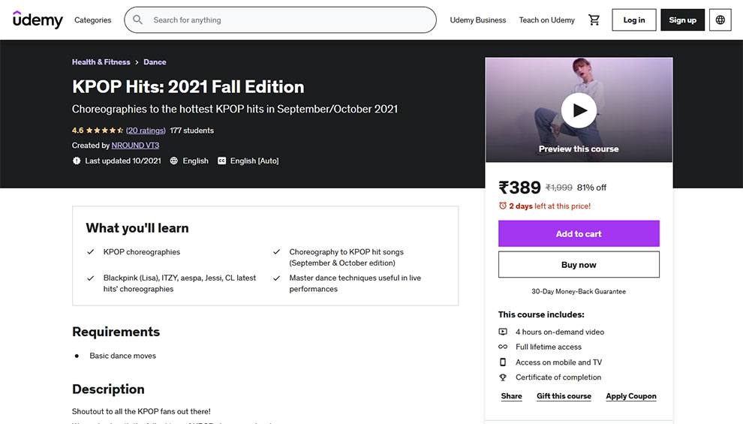Open instructor NROUND VT3 link
This screenshot has height=424, width=743.
pyautogui.click(x=136, y=146)
